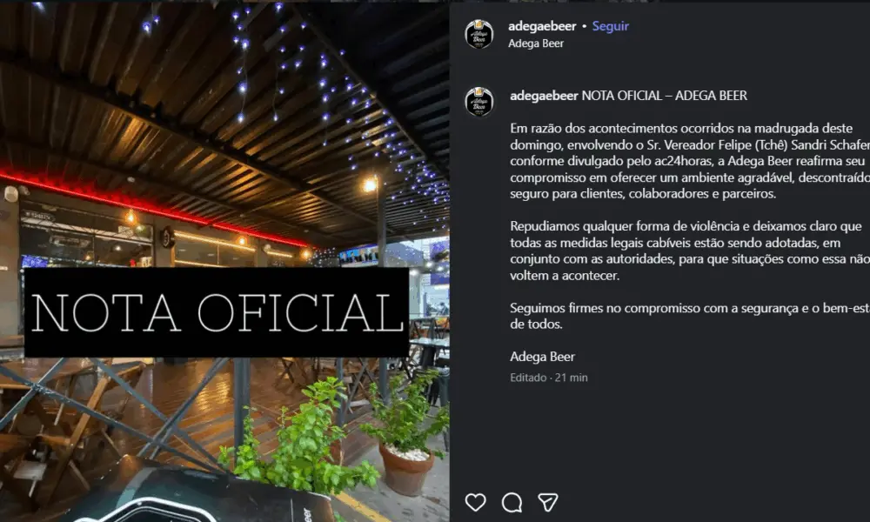Image resolution: width=870 pixels, height=522 pixels.
Task: Share the post using the paper plane icon
Action: click(547, 502)
